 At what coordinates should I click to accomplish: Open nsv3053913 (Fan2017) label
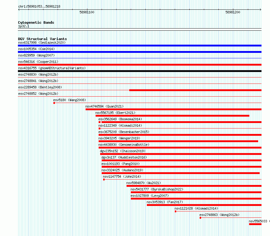(165, 202)
